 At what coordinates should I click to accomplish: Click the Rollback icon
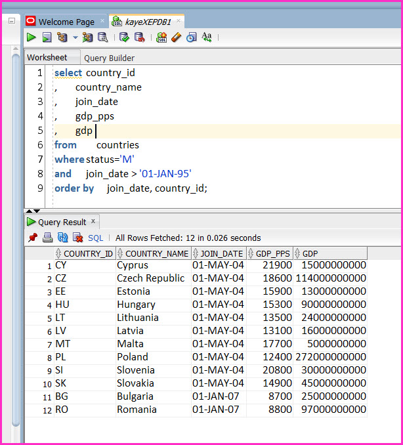click(139, 37)
